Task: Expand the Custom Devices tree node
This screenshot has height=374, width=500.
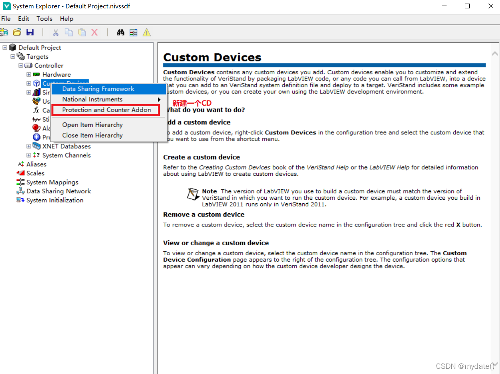Action: tap(29, 83)
